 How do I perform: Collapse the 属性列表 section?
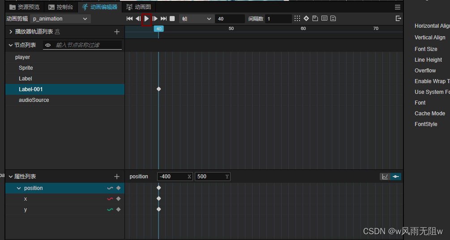pos(11,177)
